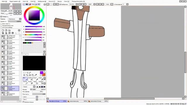Select the Water brush tool
The width and height of the screenshot is (187, 105).
[41, 79]
